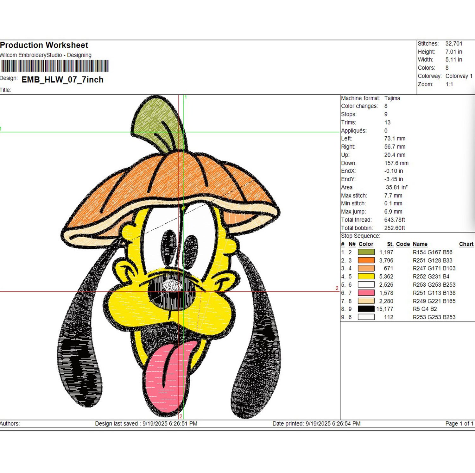Select the "Design last saved" timestamp

click(x=146, y=424)
